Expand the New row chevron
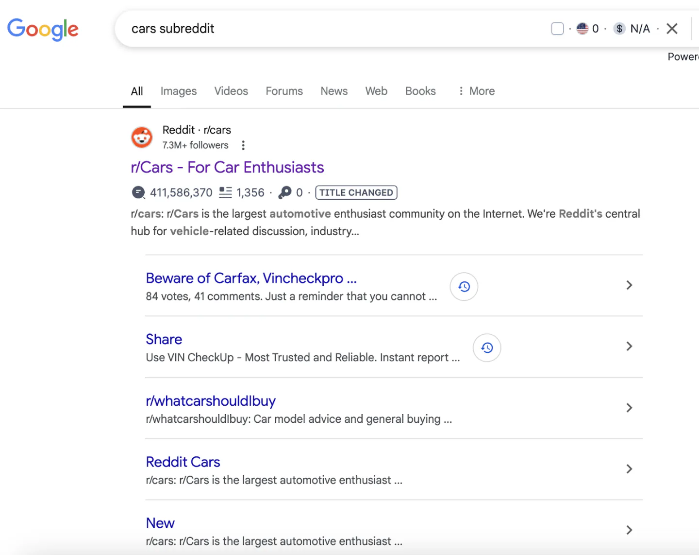 (x=629, y=530)
